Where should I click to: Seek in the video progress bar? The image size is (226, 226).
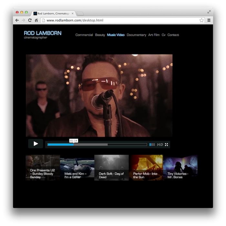coord(97,145)
